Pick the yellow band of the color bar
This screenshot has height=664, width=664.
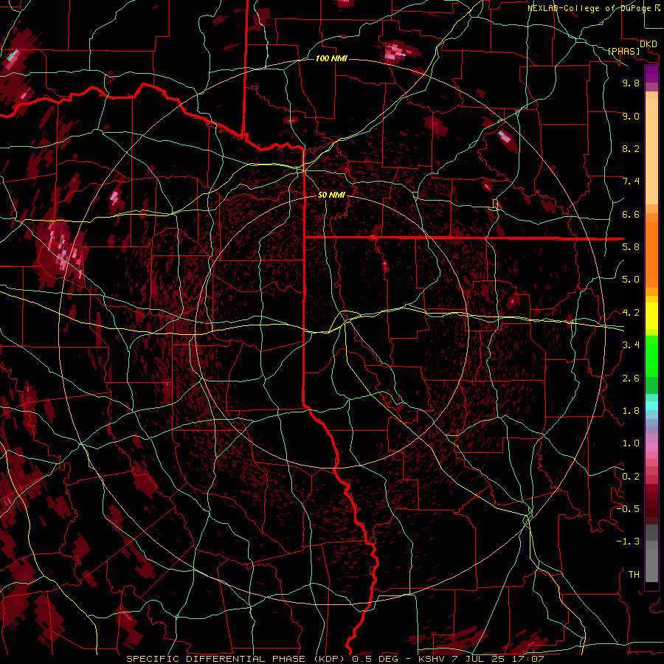[x=651, y=316]
